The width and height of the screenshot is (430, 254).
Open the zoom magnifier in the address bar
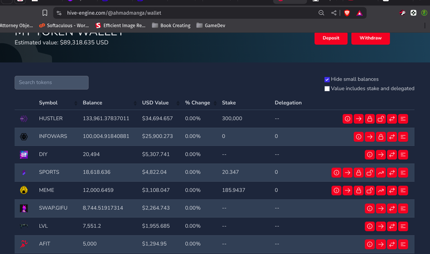321,13
